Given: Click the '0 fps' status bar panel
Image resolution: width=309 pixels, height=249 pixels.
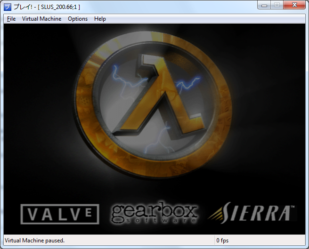Looking at the screenshot, I should pyautogui.click(x=222, y=241).
